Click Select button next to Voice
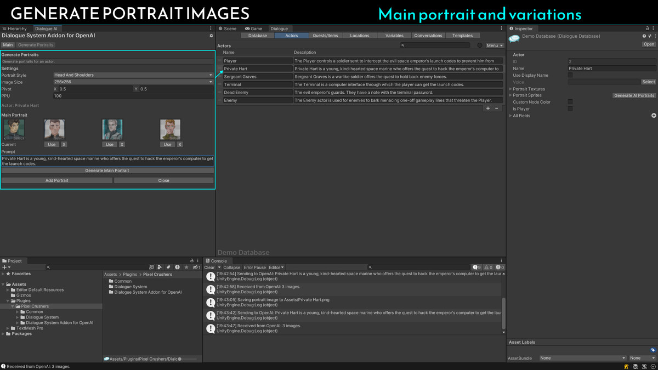658x370 pixels. point(649,82)
